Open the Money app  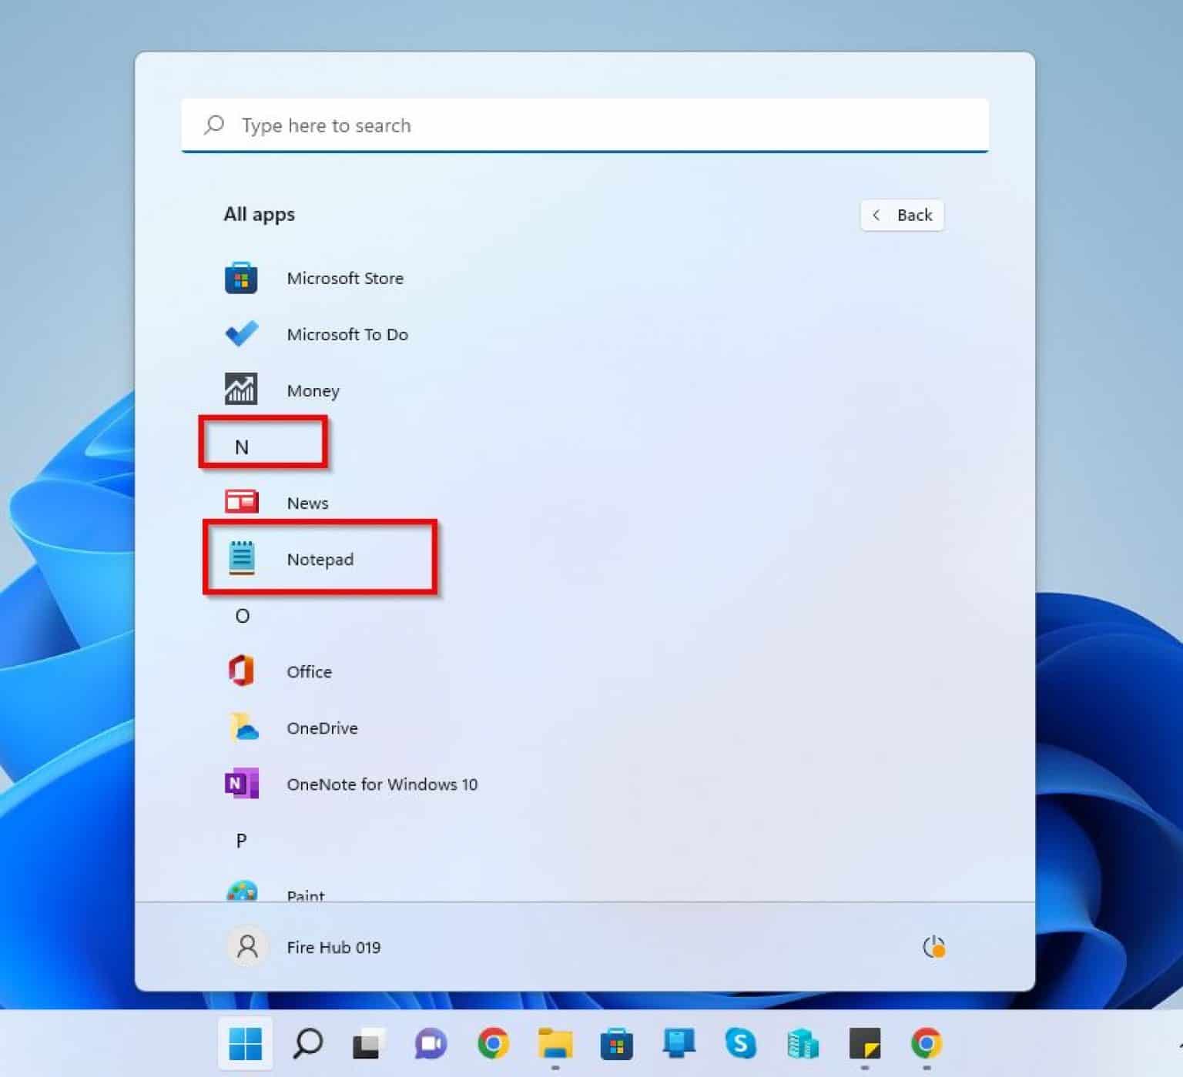point(313,390)
